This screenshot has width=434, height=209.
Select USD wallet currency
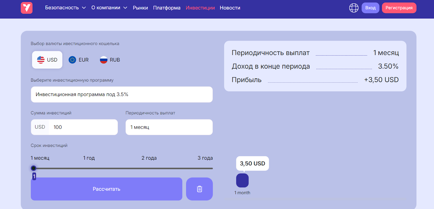(x=47, y=60)
